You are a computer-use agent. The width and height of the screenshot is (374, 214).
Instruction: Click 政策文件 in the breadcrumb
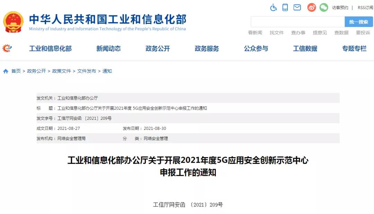click(61, 71)
